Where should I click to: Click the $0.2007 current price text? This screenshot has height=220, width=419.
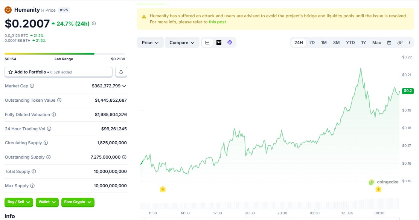pos(27,23)
